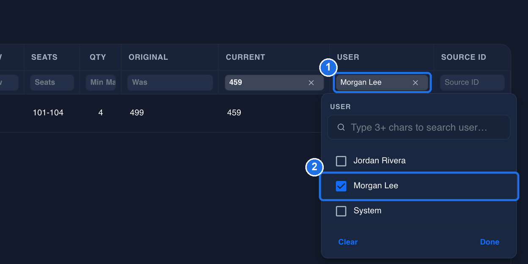Select the current price cell 459 in row

(x=234, y=113)
